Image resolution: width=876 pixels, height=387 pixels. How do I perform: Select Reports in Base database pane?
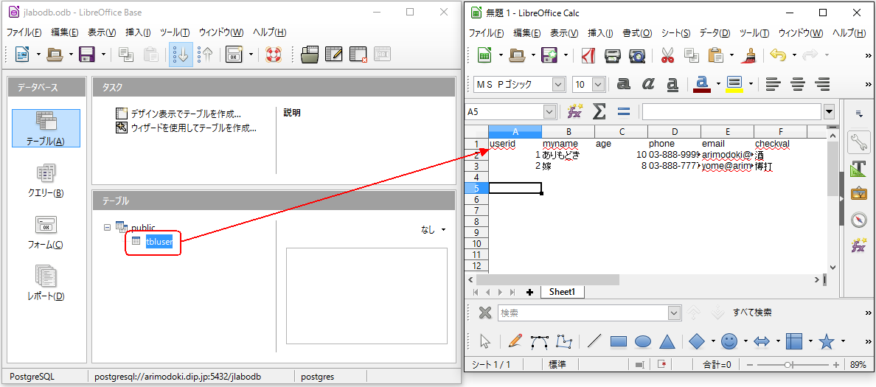46,283
